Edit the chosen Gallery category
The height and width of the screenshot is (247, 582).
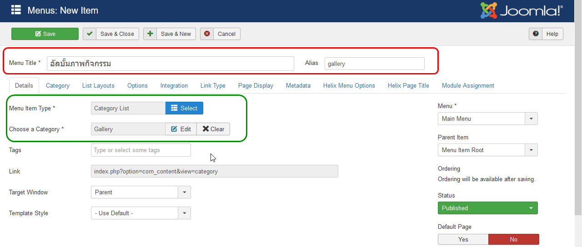pyautogui.click(x=181, y=129)
